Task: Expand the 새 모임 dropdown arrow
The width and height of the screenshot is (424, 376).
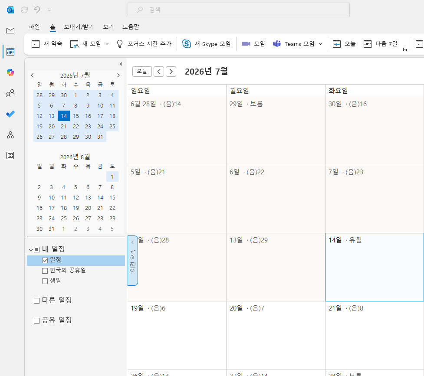Action: (107, 44)
